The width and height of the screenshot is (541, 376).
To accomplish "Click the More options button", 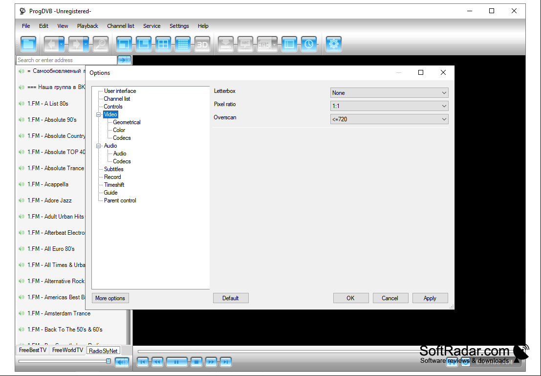I will pos(110,298).
